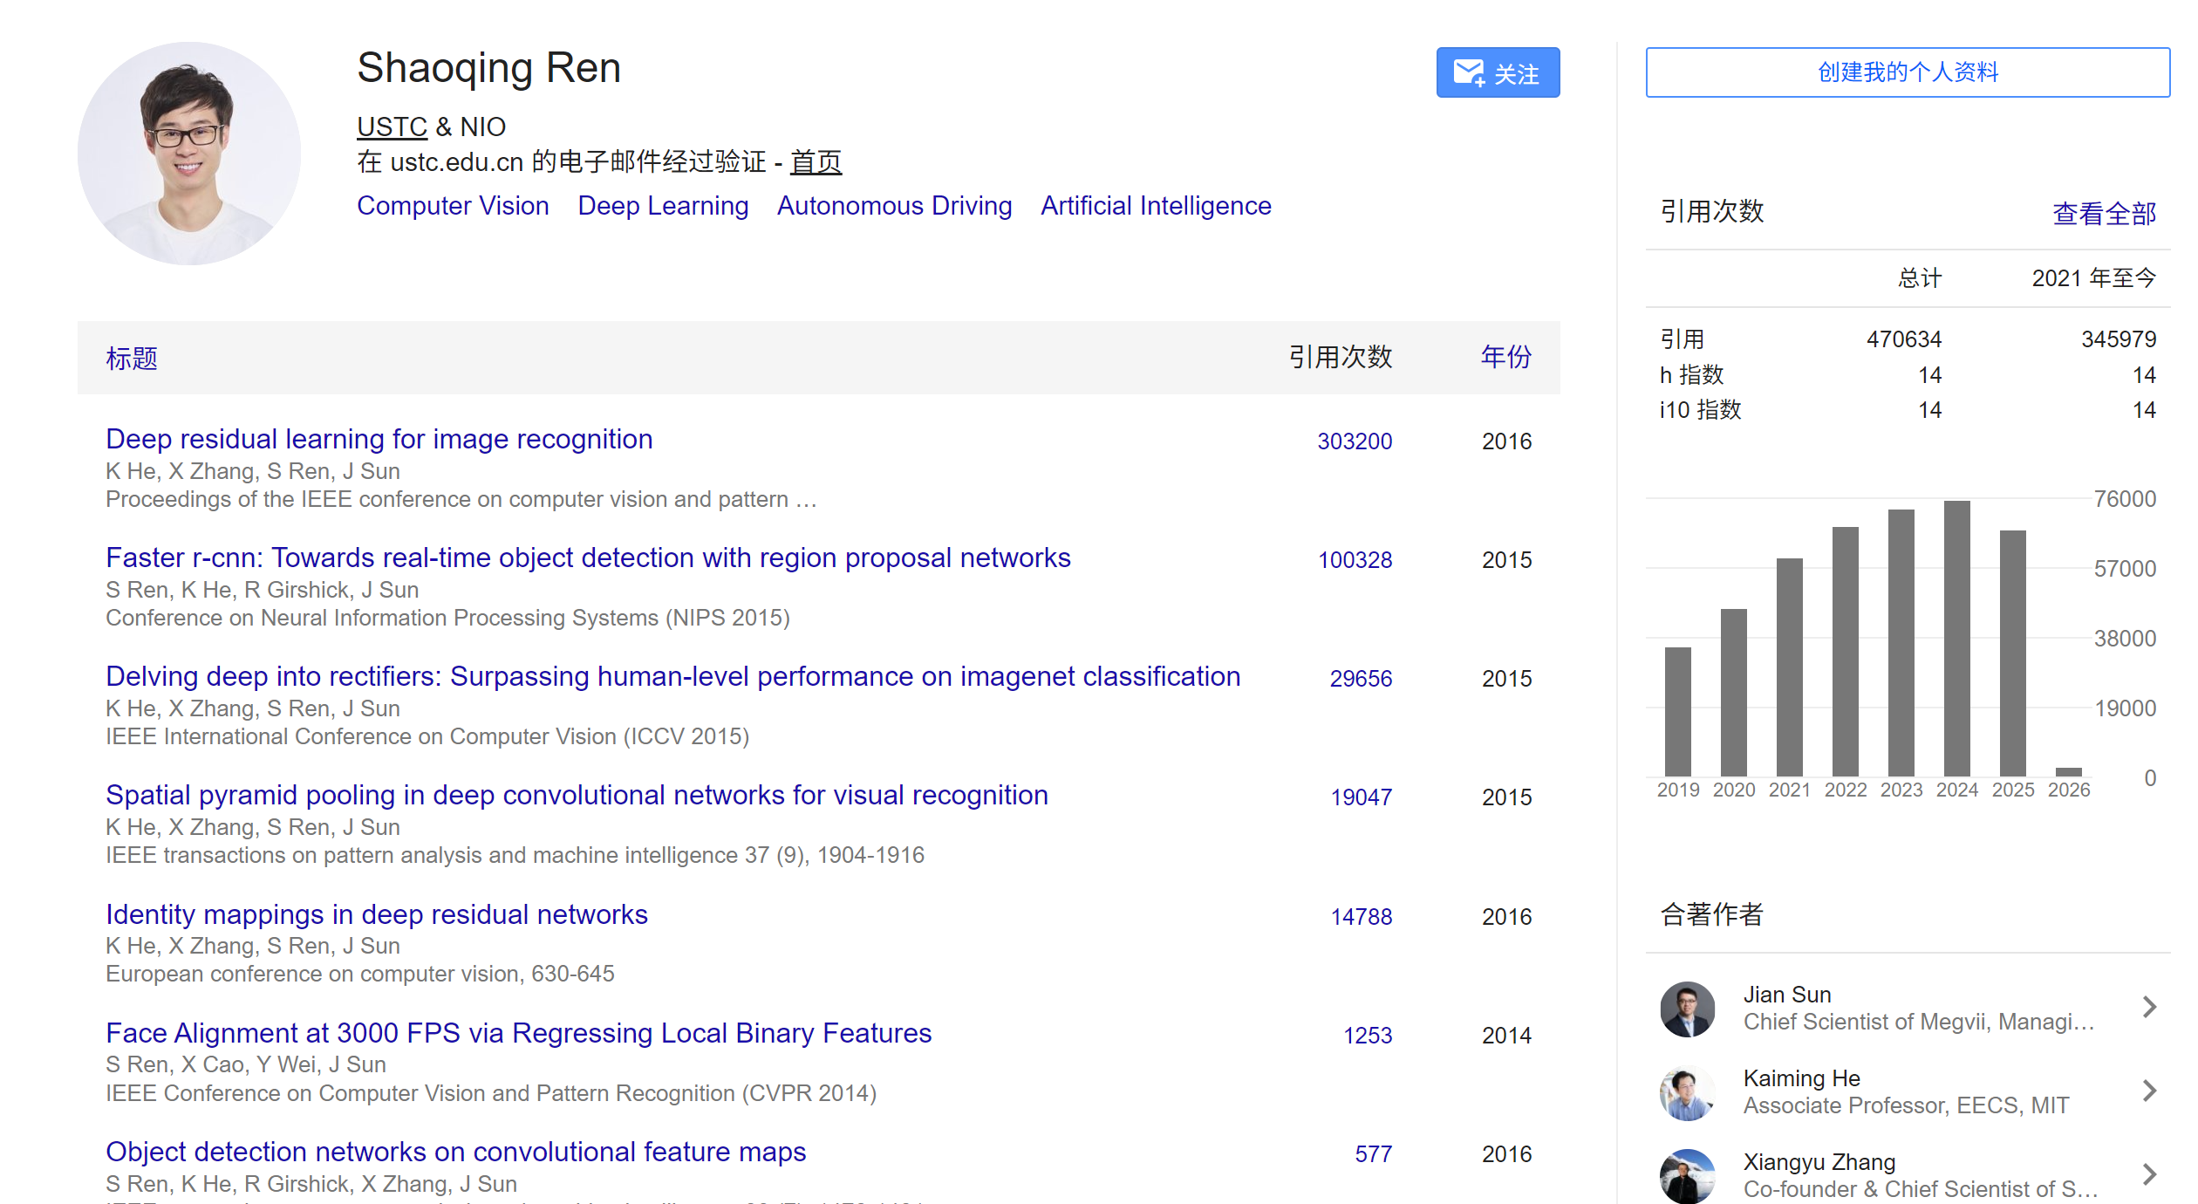2198x1204 pixels.
Task: Open the 查看全部 citations link
Action: (2103, 213)
